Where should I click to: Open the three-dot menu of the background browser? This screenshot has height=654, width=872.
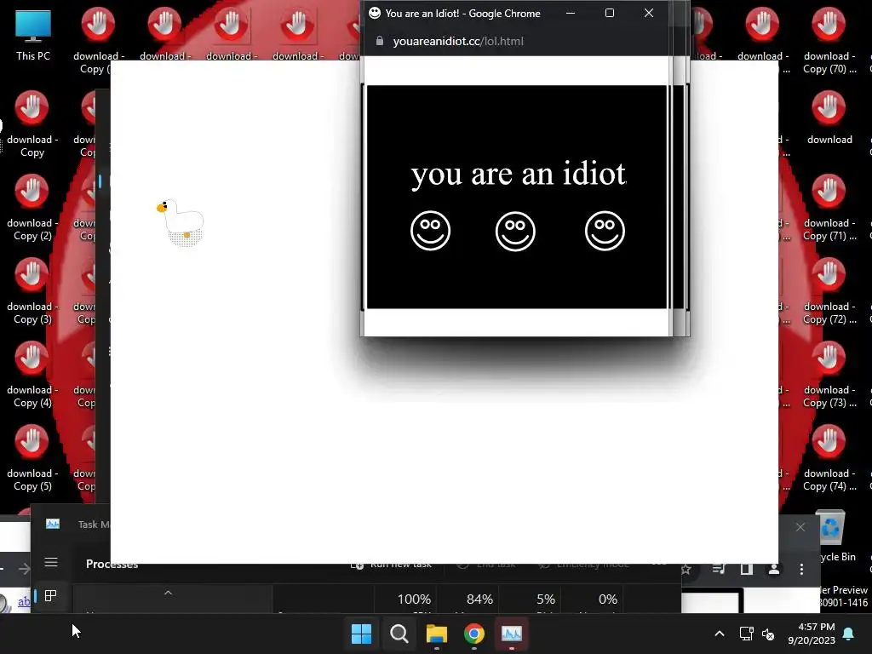click(801, 569)
